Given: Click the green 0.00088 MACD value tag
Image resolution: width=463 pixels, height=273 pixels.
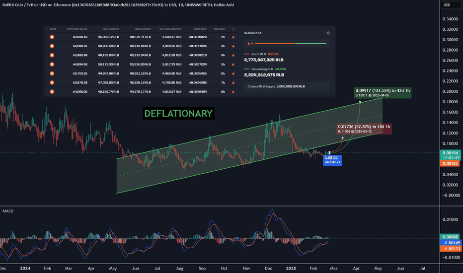Looking at the screenshot, I should click(x=450, y=237).
